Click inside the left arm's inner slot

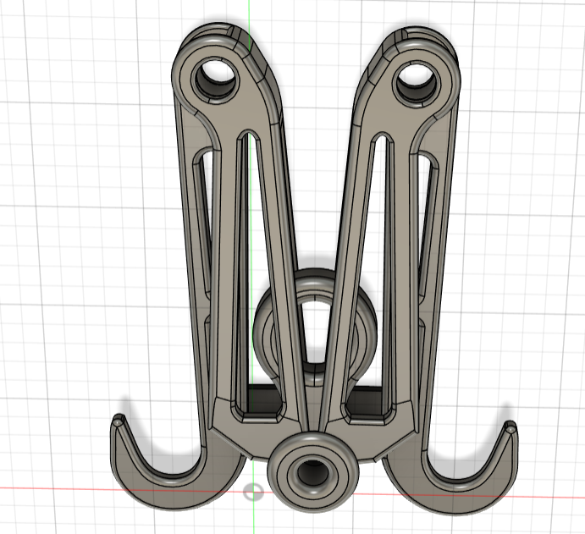point(251,254)
